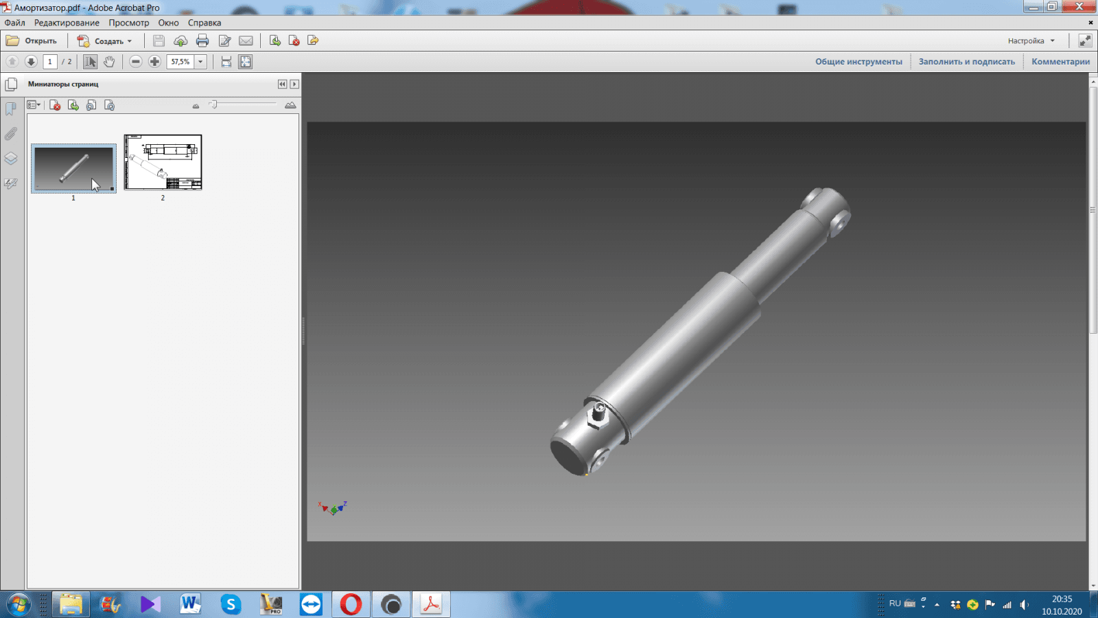Open File Explorer from taskbar
Image resolution: width=1098 pixels, height=618 pixels.
71,604
